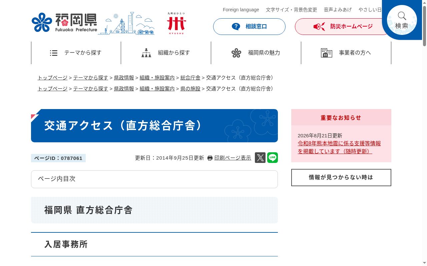The height and width of the screenshot is (266, 427).
Task: Click the list icon beside テーマから探す
Action: (x=54, y=53)
